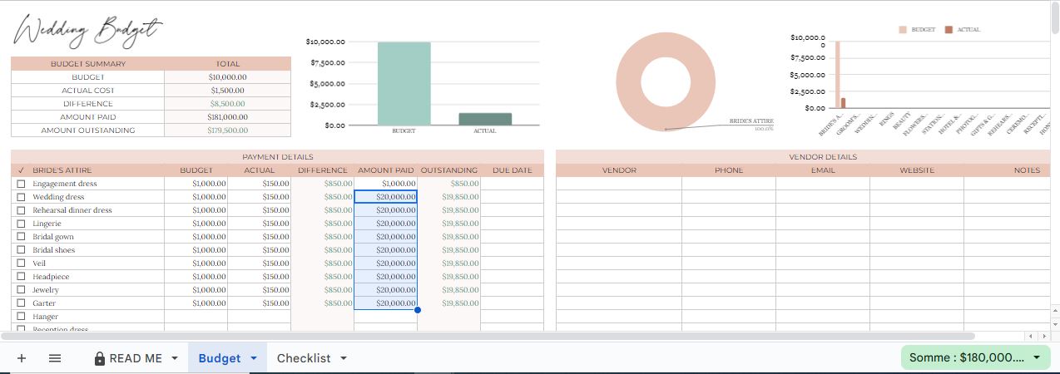The height and width of the screenshot is (374, 1060).
Task: Click the BUDGET legend color swatch
Action: [903, 30]
